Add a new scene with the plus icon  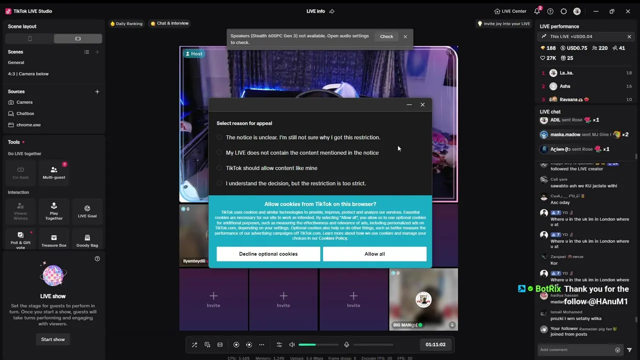click(97, 52)
